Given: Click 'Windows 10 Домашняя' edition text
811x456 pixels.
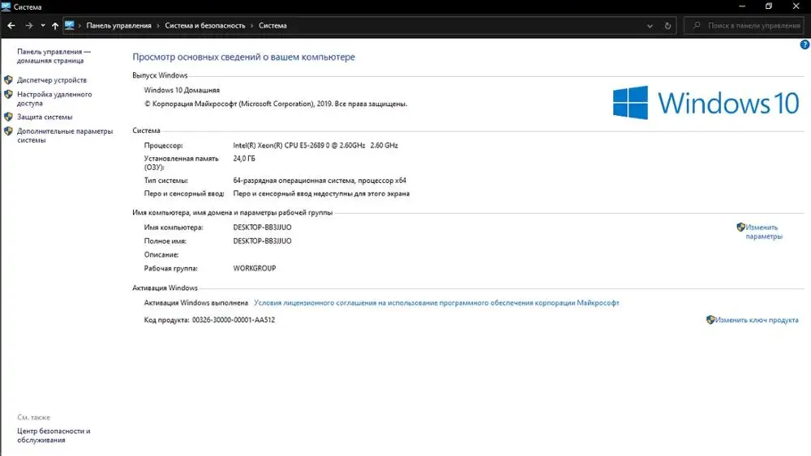Looking at the screenshot, I should [182, 91].
